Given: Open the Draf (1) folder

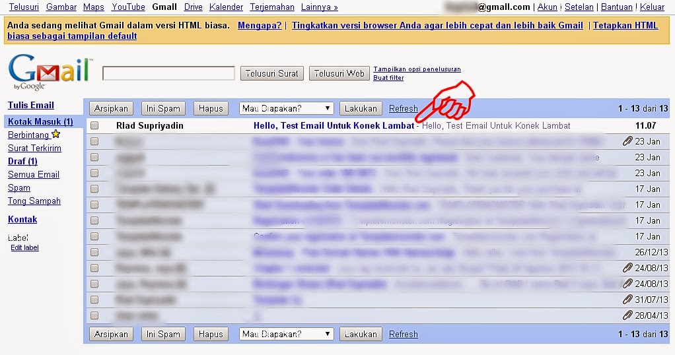Looking at the screenshot, I should click(23, 162).
